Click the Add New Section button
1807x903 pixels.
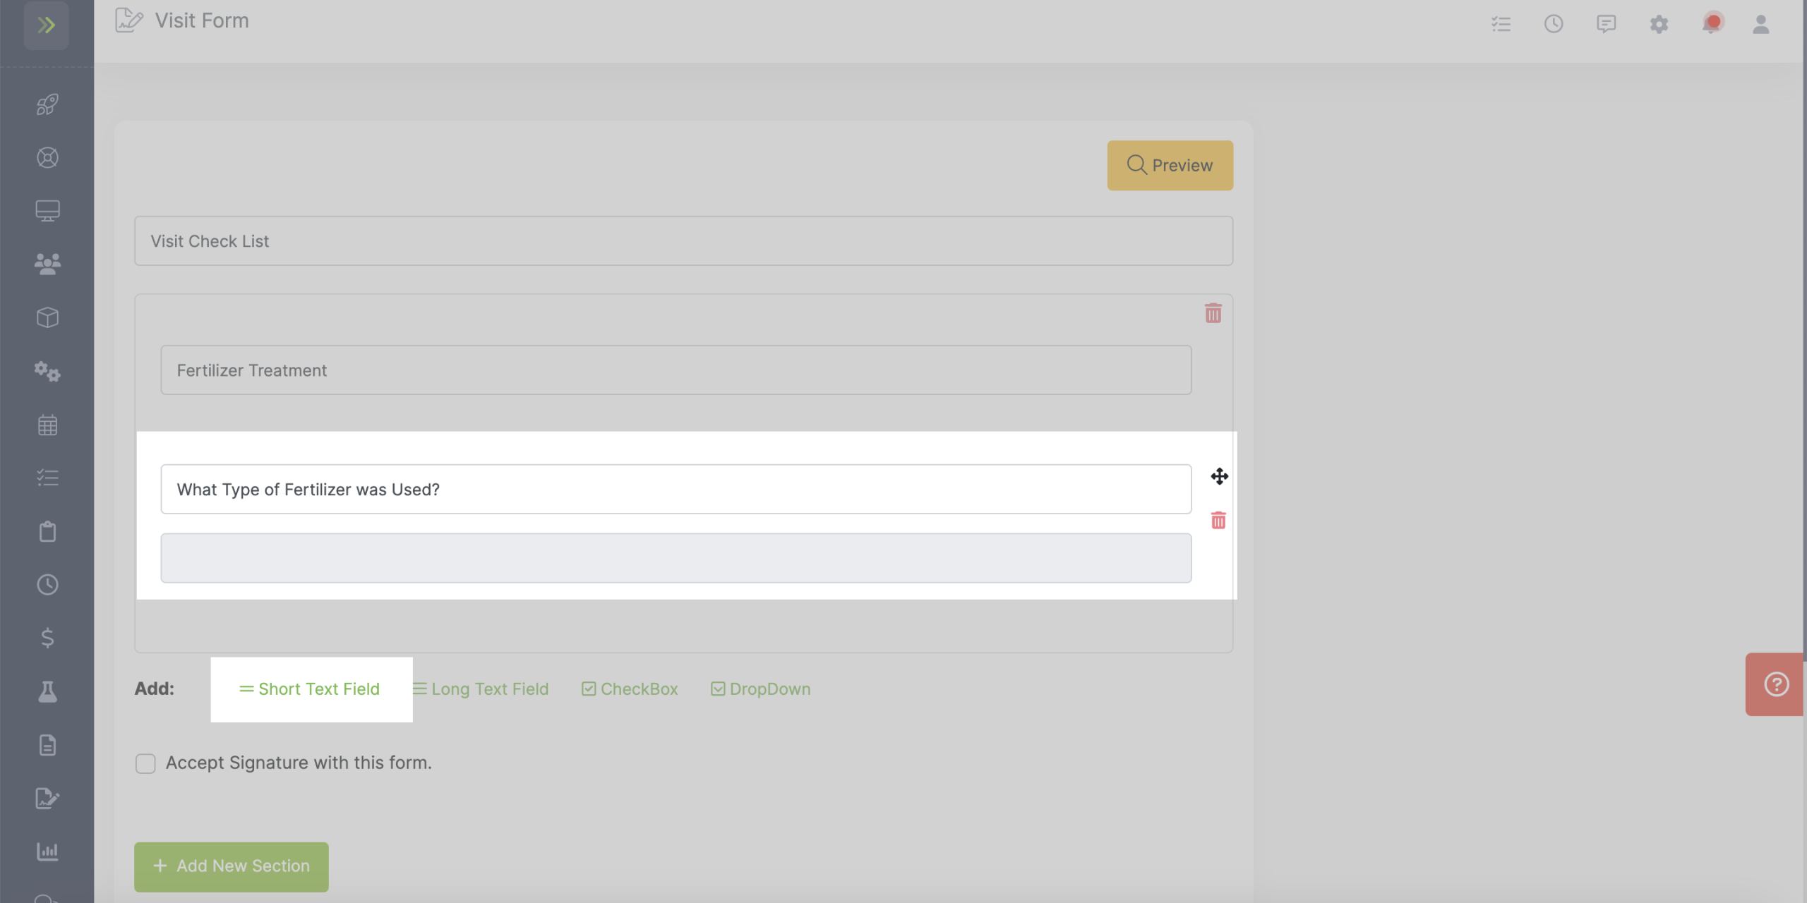click(x=231, y=866)
